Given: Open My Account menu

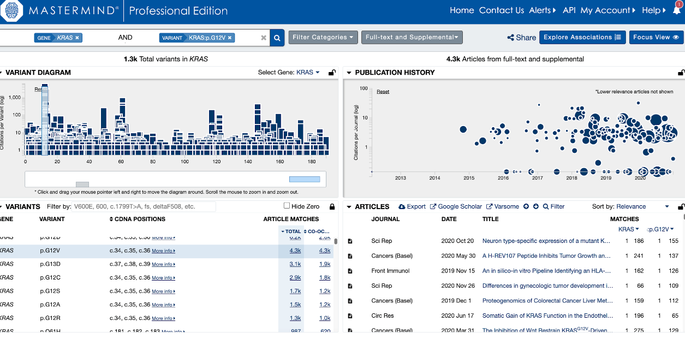Looking at the screenshot, I should (608, 10).
